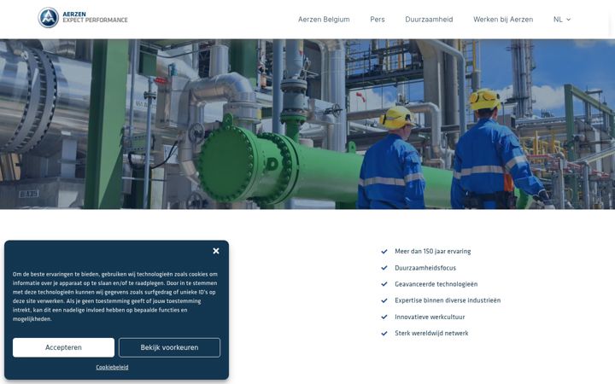Open the NL language dropdown
The image size is (615, 384).
tap(562, 19)
